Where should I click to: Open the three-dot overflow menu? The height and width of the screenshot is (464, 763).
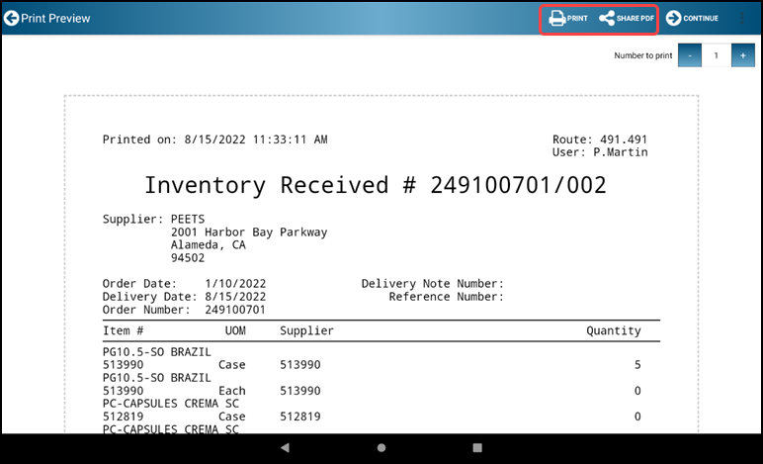(742, 18)
